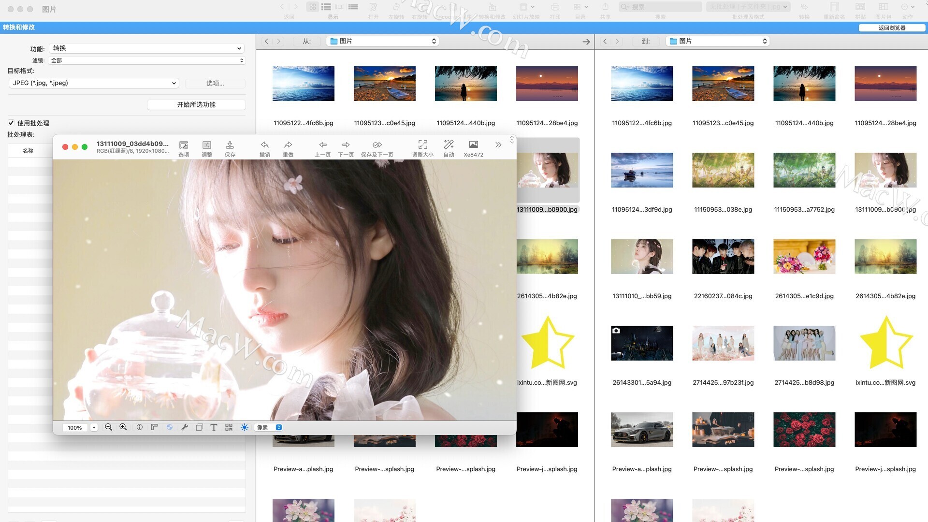Open the wrench tool icon in bottom bar
Screen dimensions: 928x522
pyautogui.click(x=185, y=427)
